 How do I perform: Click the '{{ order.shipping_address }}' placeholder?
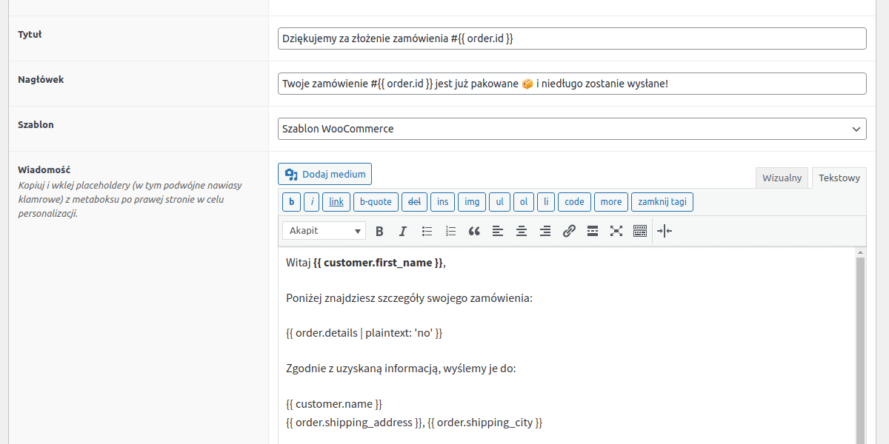click(x=353, y=423)
